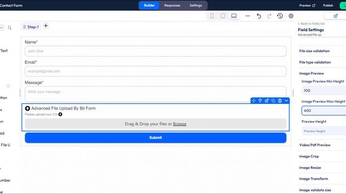Add a new step with plus icon

point(45,26)
